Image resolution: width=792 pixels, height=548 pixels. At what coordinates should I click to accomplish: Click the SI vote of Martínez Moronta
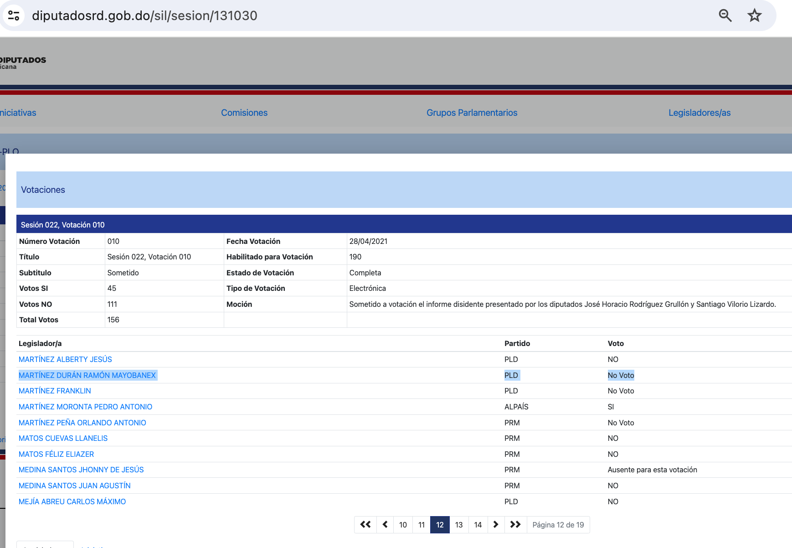(611, 407)
